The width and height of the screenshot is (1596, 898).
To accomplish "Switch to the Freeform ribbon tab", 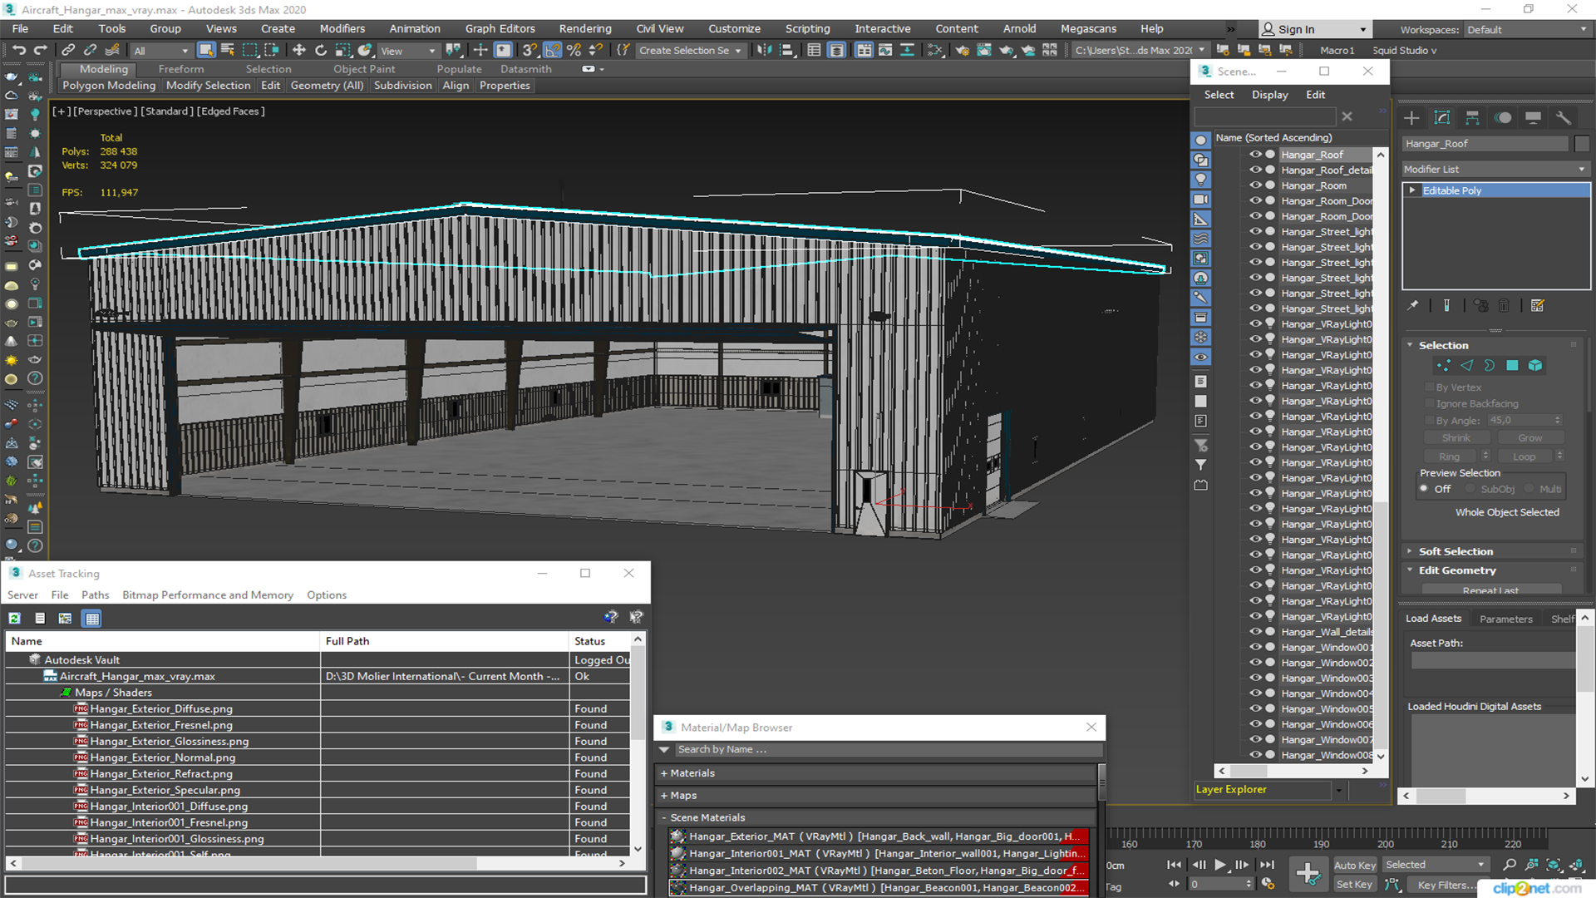I will (181, 69).
